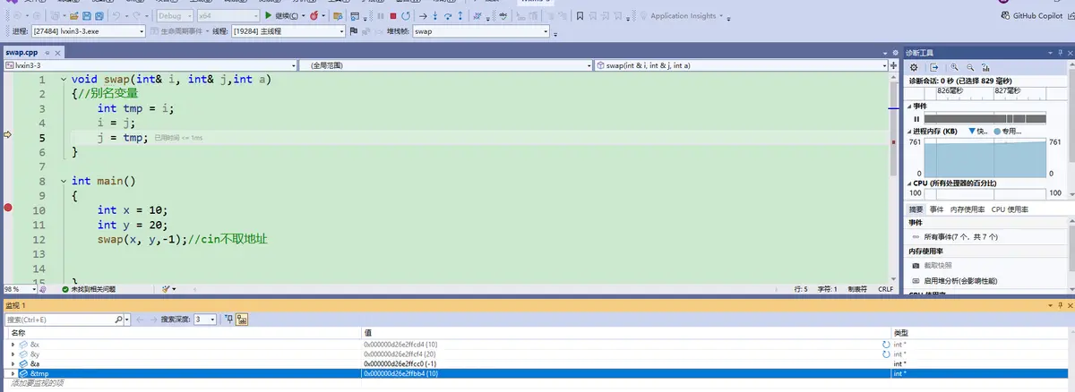
Task: Zoom out on diagnostic timeline
Action: pyautogui.click(x=970, y=67)
